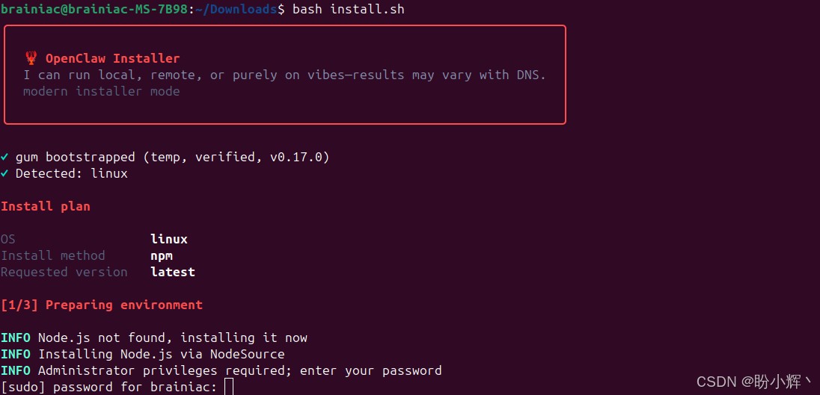Click the Administrator privileges required line
The image size is (820, 395).
coord(221,371)
